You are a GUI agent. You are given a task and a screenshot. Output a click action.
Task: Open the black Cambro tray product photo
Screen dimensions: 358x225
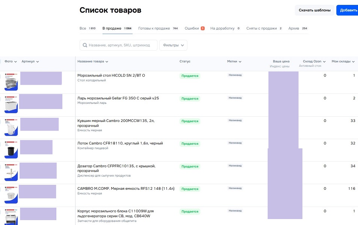[x=11, y=150]
